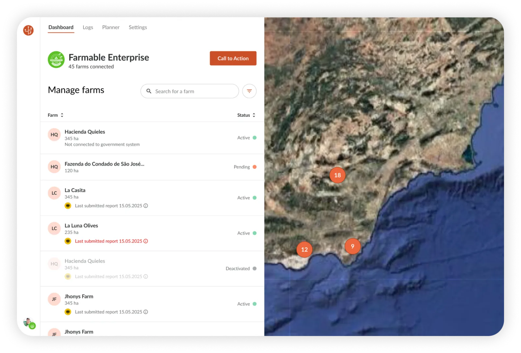521x353 pixels.
Task: Select Fazenda do Condado de São José farm name
Action: (x=105, y=164)
